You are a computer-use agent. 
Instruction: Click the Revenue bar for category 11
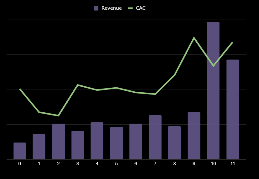pyautogui.click(x=233, y=109)
